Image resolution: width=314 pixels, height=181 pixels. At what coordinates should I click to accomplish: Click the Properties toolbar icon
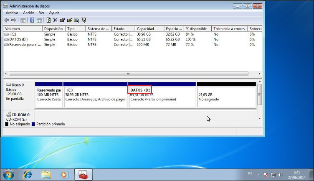pyautogui.click(x=62, y=20)
